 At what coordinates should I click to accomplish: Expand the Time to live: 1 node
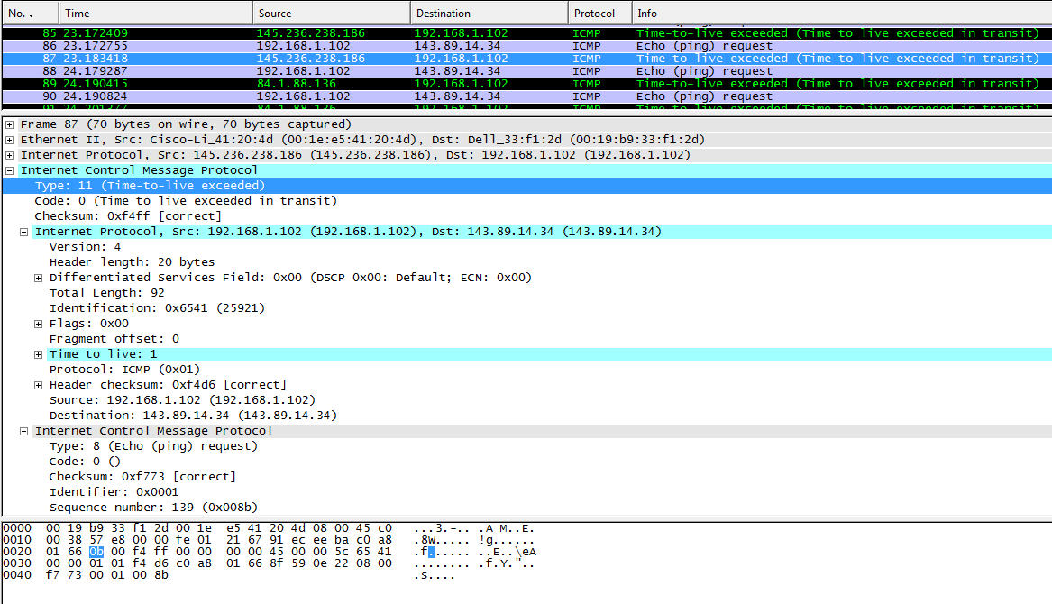point(38,354)
